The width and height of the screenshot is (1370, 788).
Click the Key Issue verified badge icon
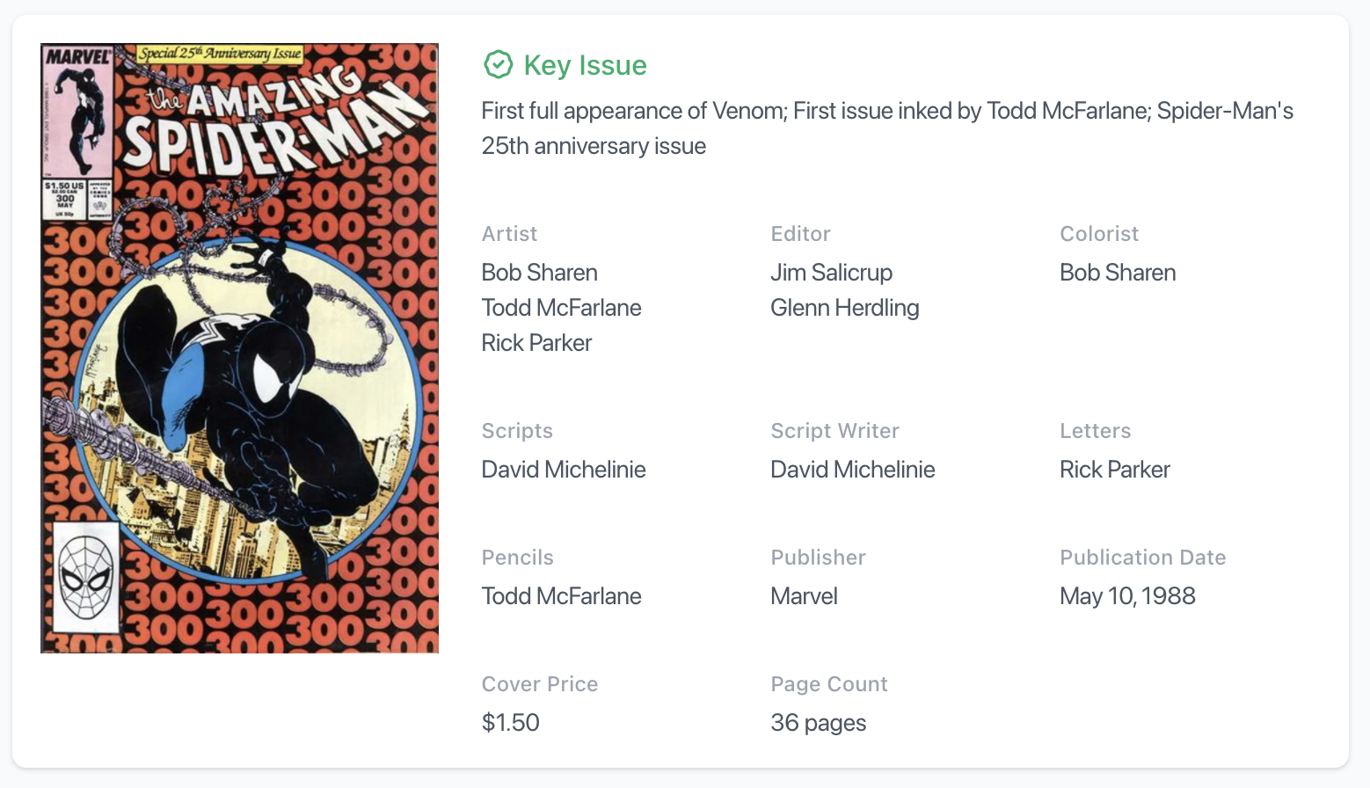point(498,64)
